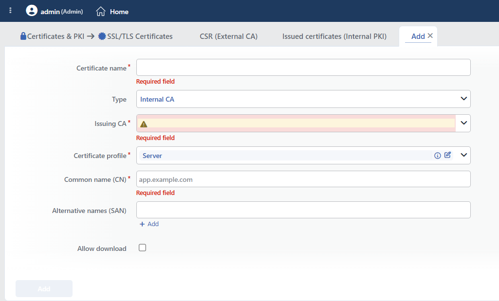Click the padlock icon beside Certificates & PKI
The height and width of the screenshot is (301, 499).
coord(23,36)
